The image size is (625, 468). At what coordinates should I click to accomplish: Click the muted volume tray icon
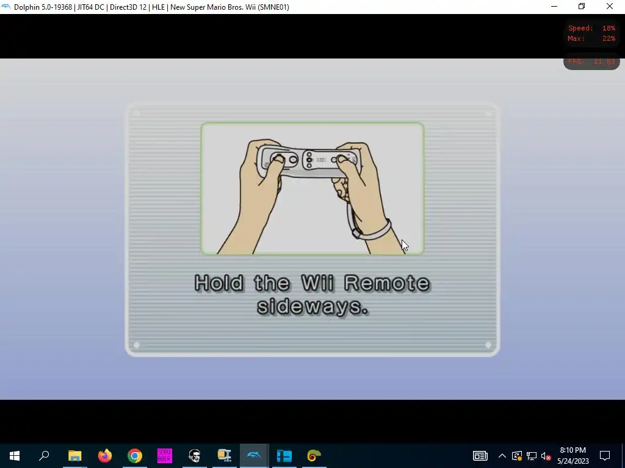tap(546, 456)
